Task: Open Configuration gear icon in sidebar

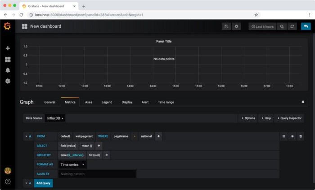Action: [x=8, y=81]
